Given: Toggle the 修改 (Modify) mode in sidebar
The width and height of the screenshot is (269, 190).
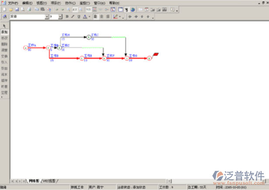Looking at the screenshot, I should click(4, 38).
